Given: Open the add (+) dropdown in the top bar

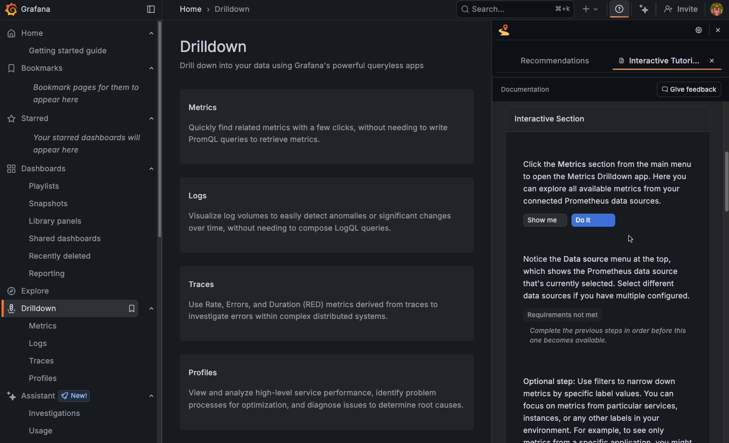Looking at the screenshot, I should 590,9.
